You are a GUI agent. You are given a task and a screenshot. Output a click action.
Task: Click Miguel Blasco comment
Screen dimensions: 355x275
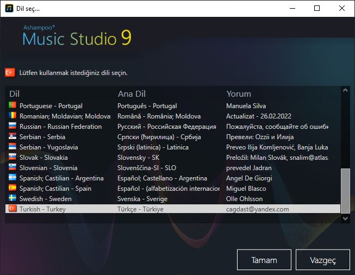tap(246, 189)
